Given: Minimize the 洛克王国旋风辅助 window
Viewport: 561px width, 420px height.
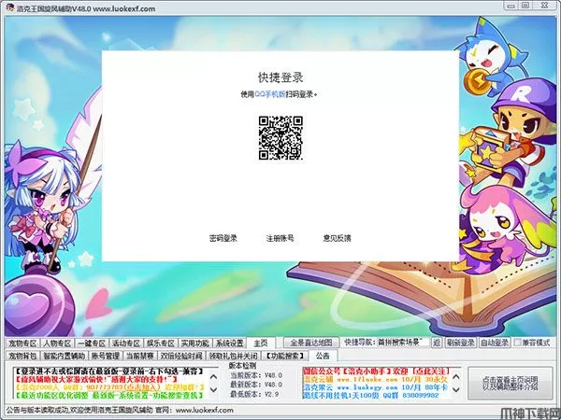Looking at the screenshot, I should click(511, 6).
